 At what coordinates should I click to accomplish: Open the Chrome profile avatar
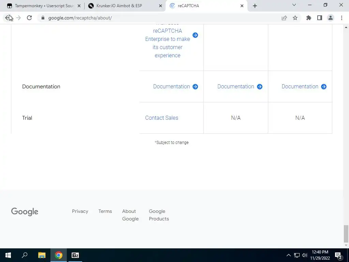click(x=331, y=18)
